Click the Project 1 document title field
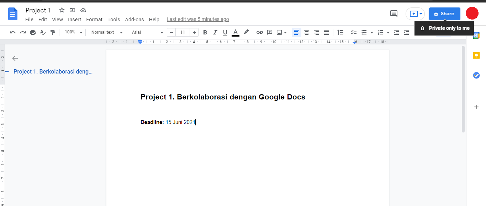Viewport: 486px width, 206px height. (38, 10)
